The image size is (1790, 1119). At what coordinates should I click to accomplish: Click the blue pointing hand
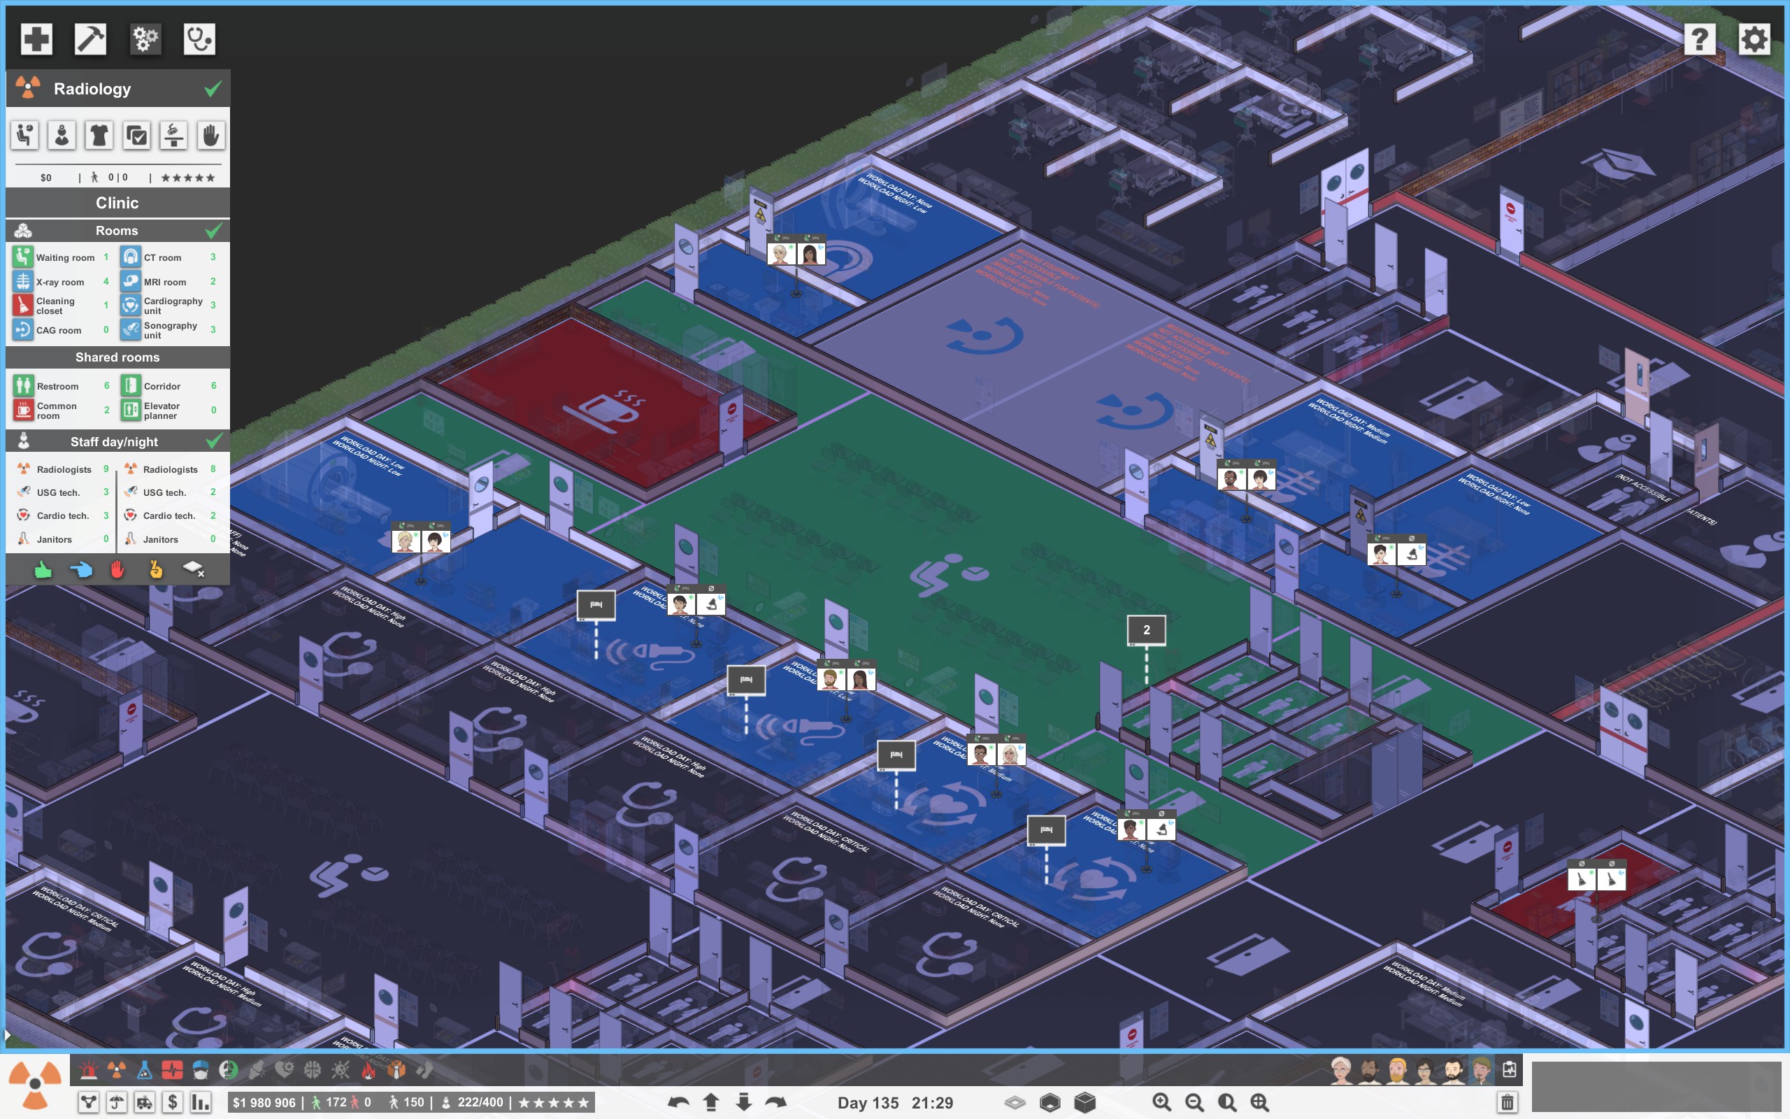[80, 569]
